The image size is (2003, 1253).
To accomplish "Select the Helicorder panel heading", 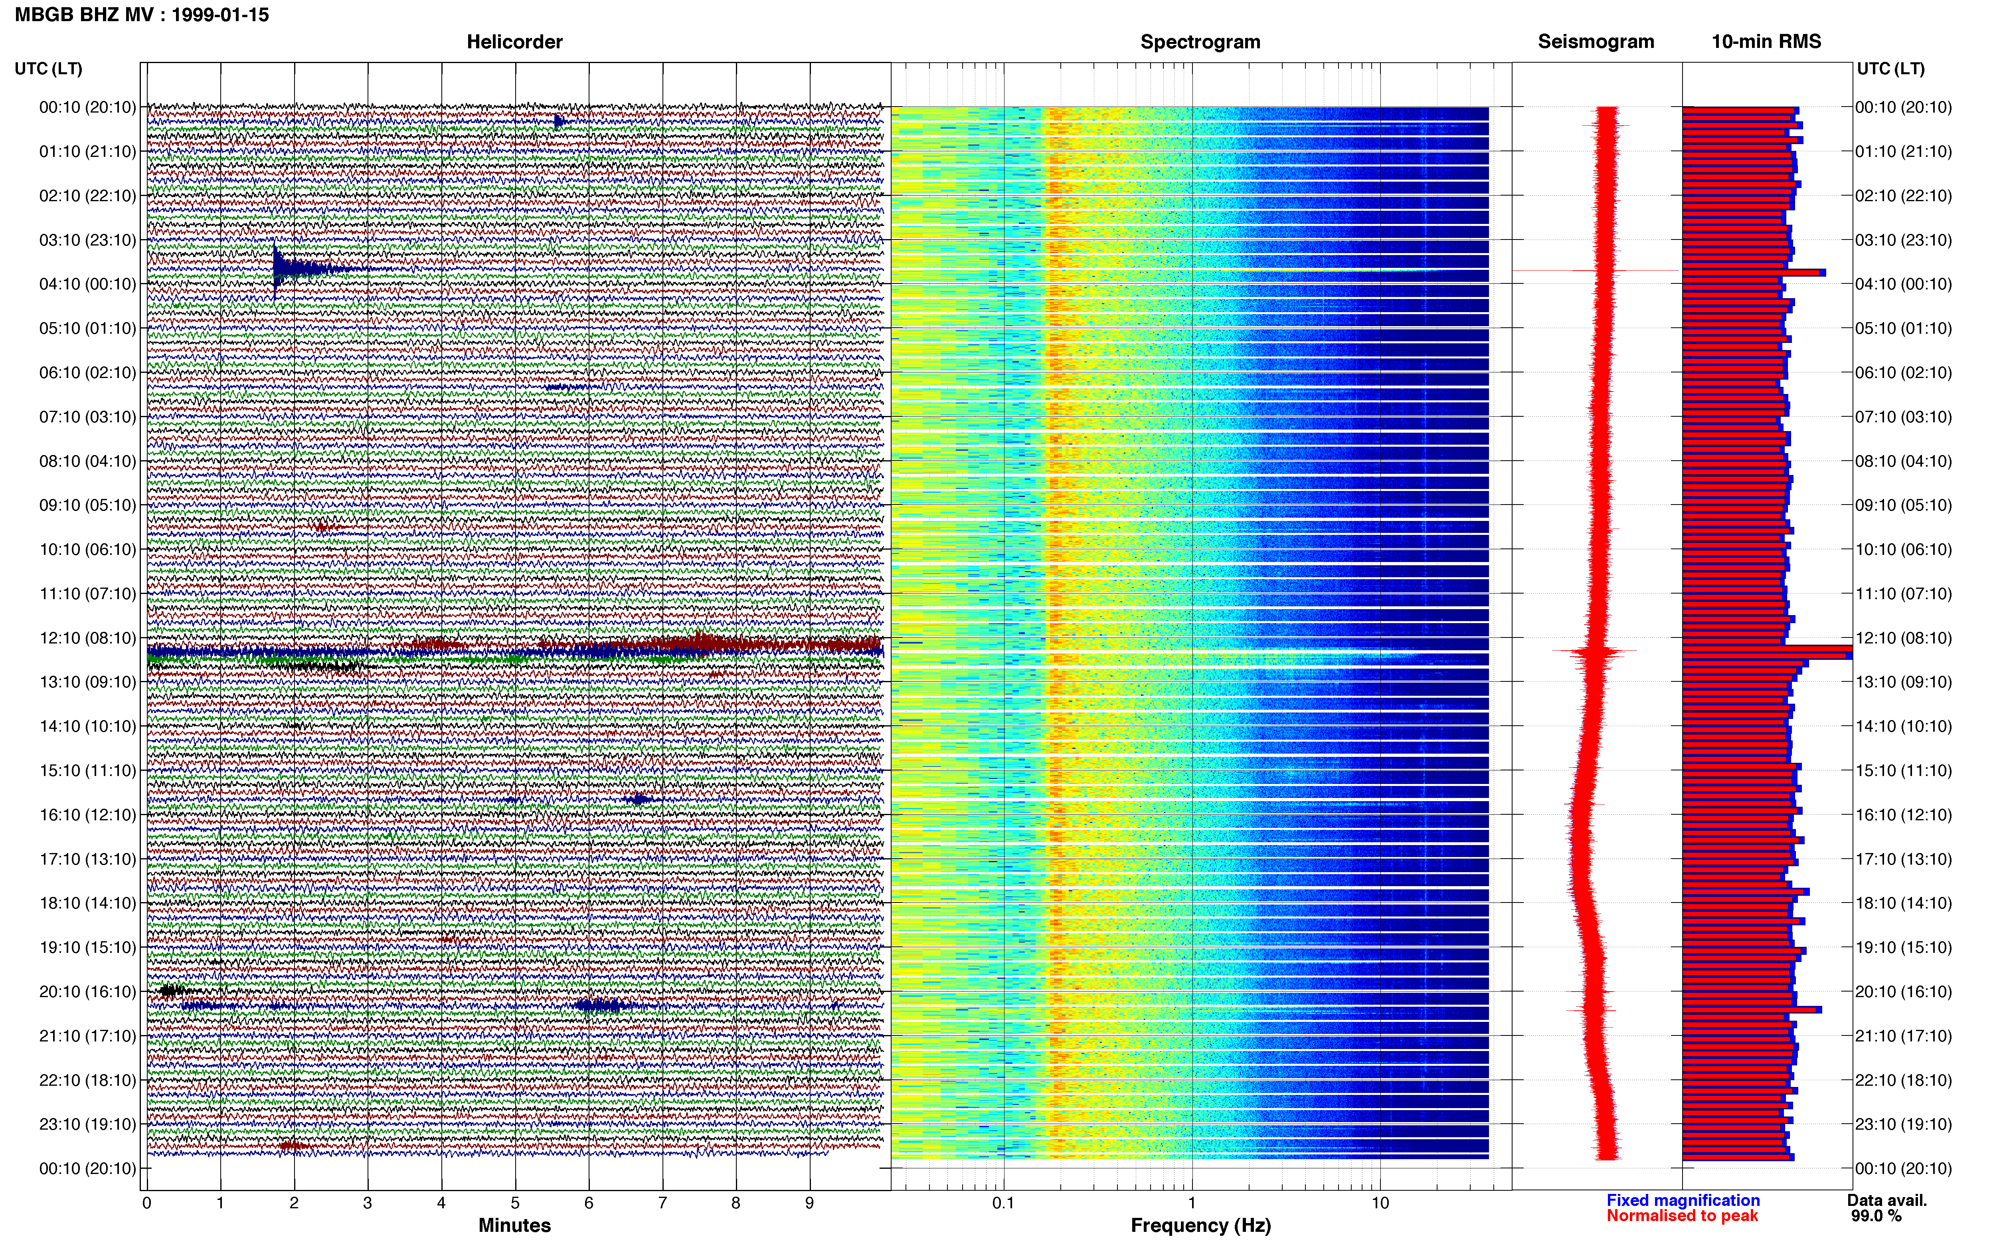I will click(514, 42).
